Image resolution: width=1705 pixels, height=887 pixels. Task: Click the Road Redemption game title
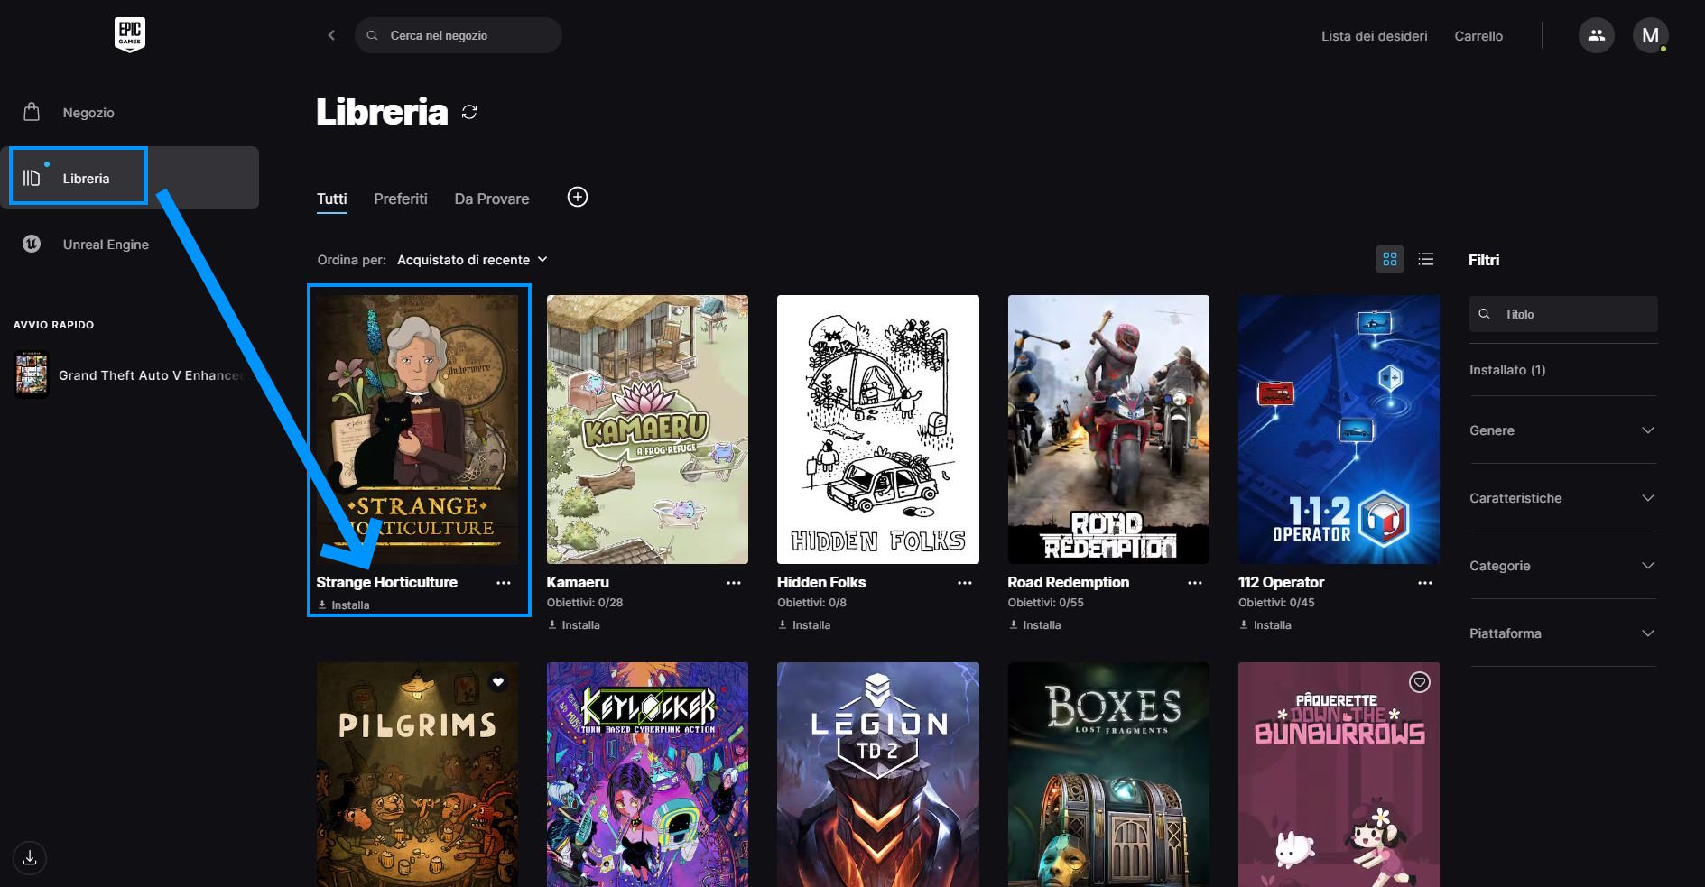tap(1069, 583)
